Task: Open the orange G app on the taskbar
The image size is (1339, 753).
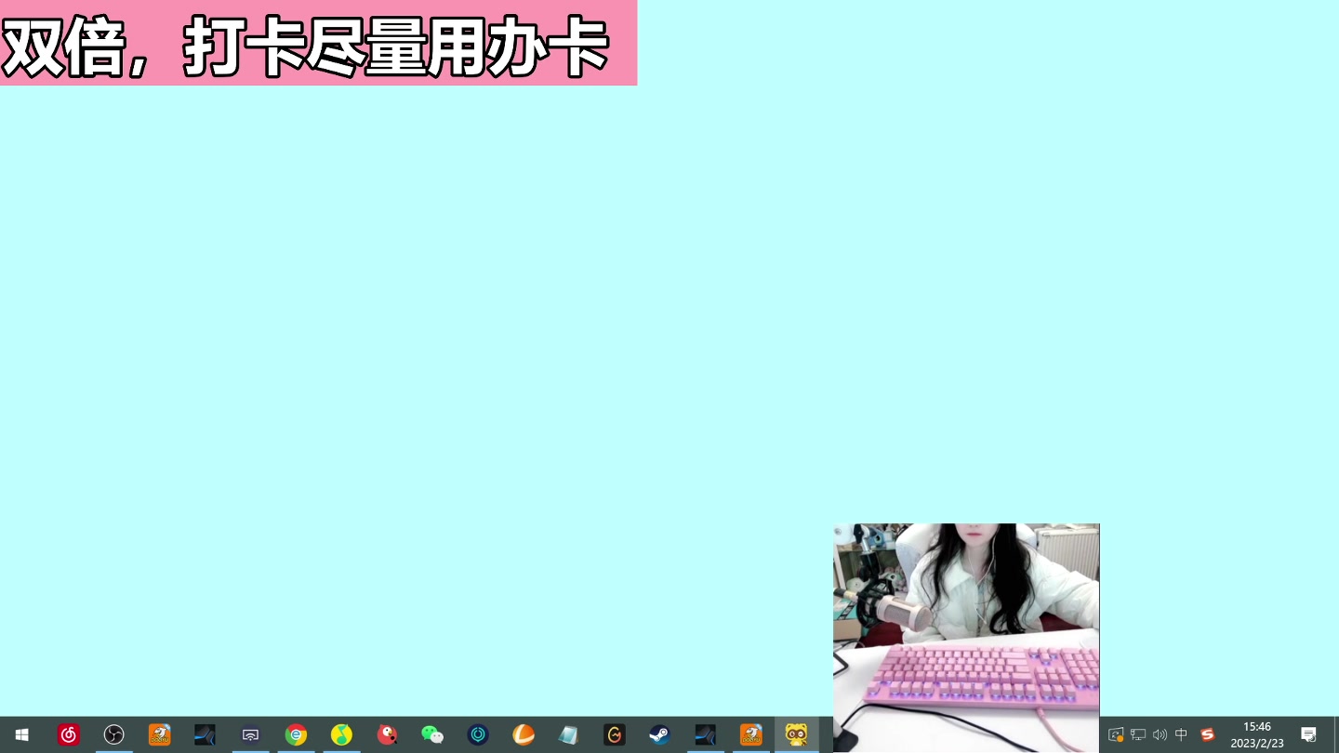Action: click(x=615, y=734)
